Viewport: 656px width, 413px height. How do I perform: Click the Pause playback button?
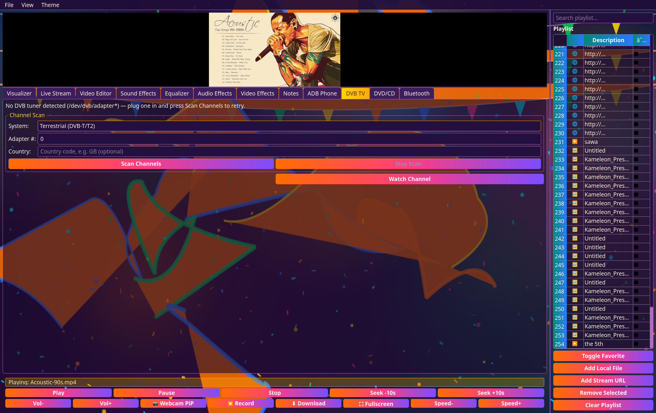[166, 393]
